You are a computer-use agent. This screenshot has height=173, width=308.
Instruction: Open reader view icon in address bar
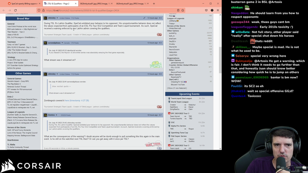pos(178,11)
